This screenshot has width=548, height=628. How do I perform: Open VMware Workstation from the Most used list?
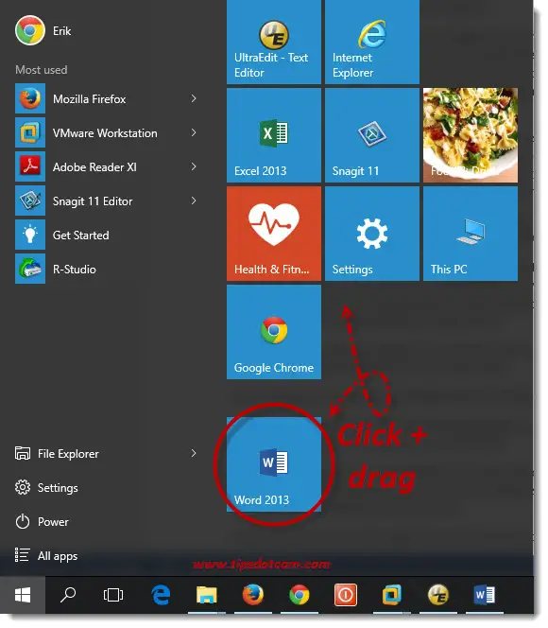[108, 132]
